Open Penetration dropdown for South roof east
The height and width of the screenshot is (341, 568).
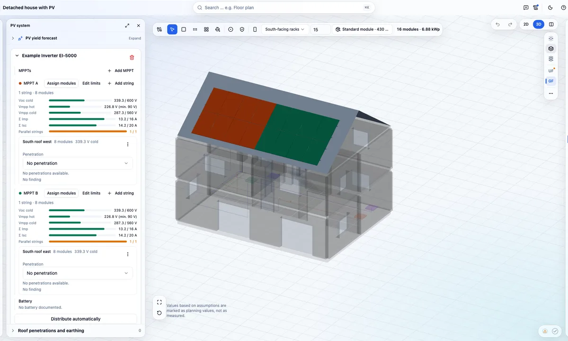point(78,273)
